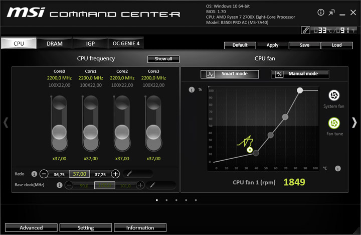Select the third page indicator dot

tap(176, 200)
